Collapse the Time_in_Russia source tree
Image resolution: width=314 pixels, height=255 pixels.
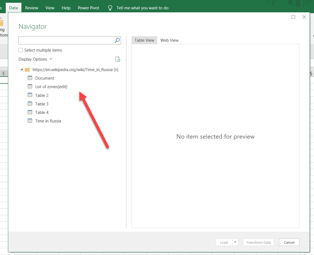click(21, 69)
